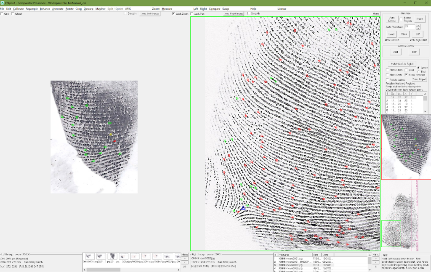Click the CSIpix app icon in title bar
This screenshot has width=431, height=272.
point(3,3)
